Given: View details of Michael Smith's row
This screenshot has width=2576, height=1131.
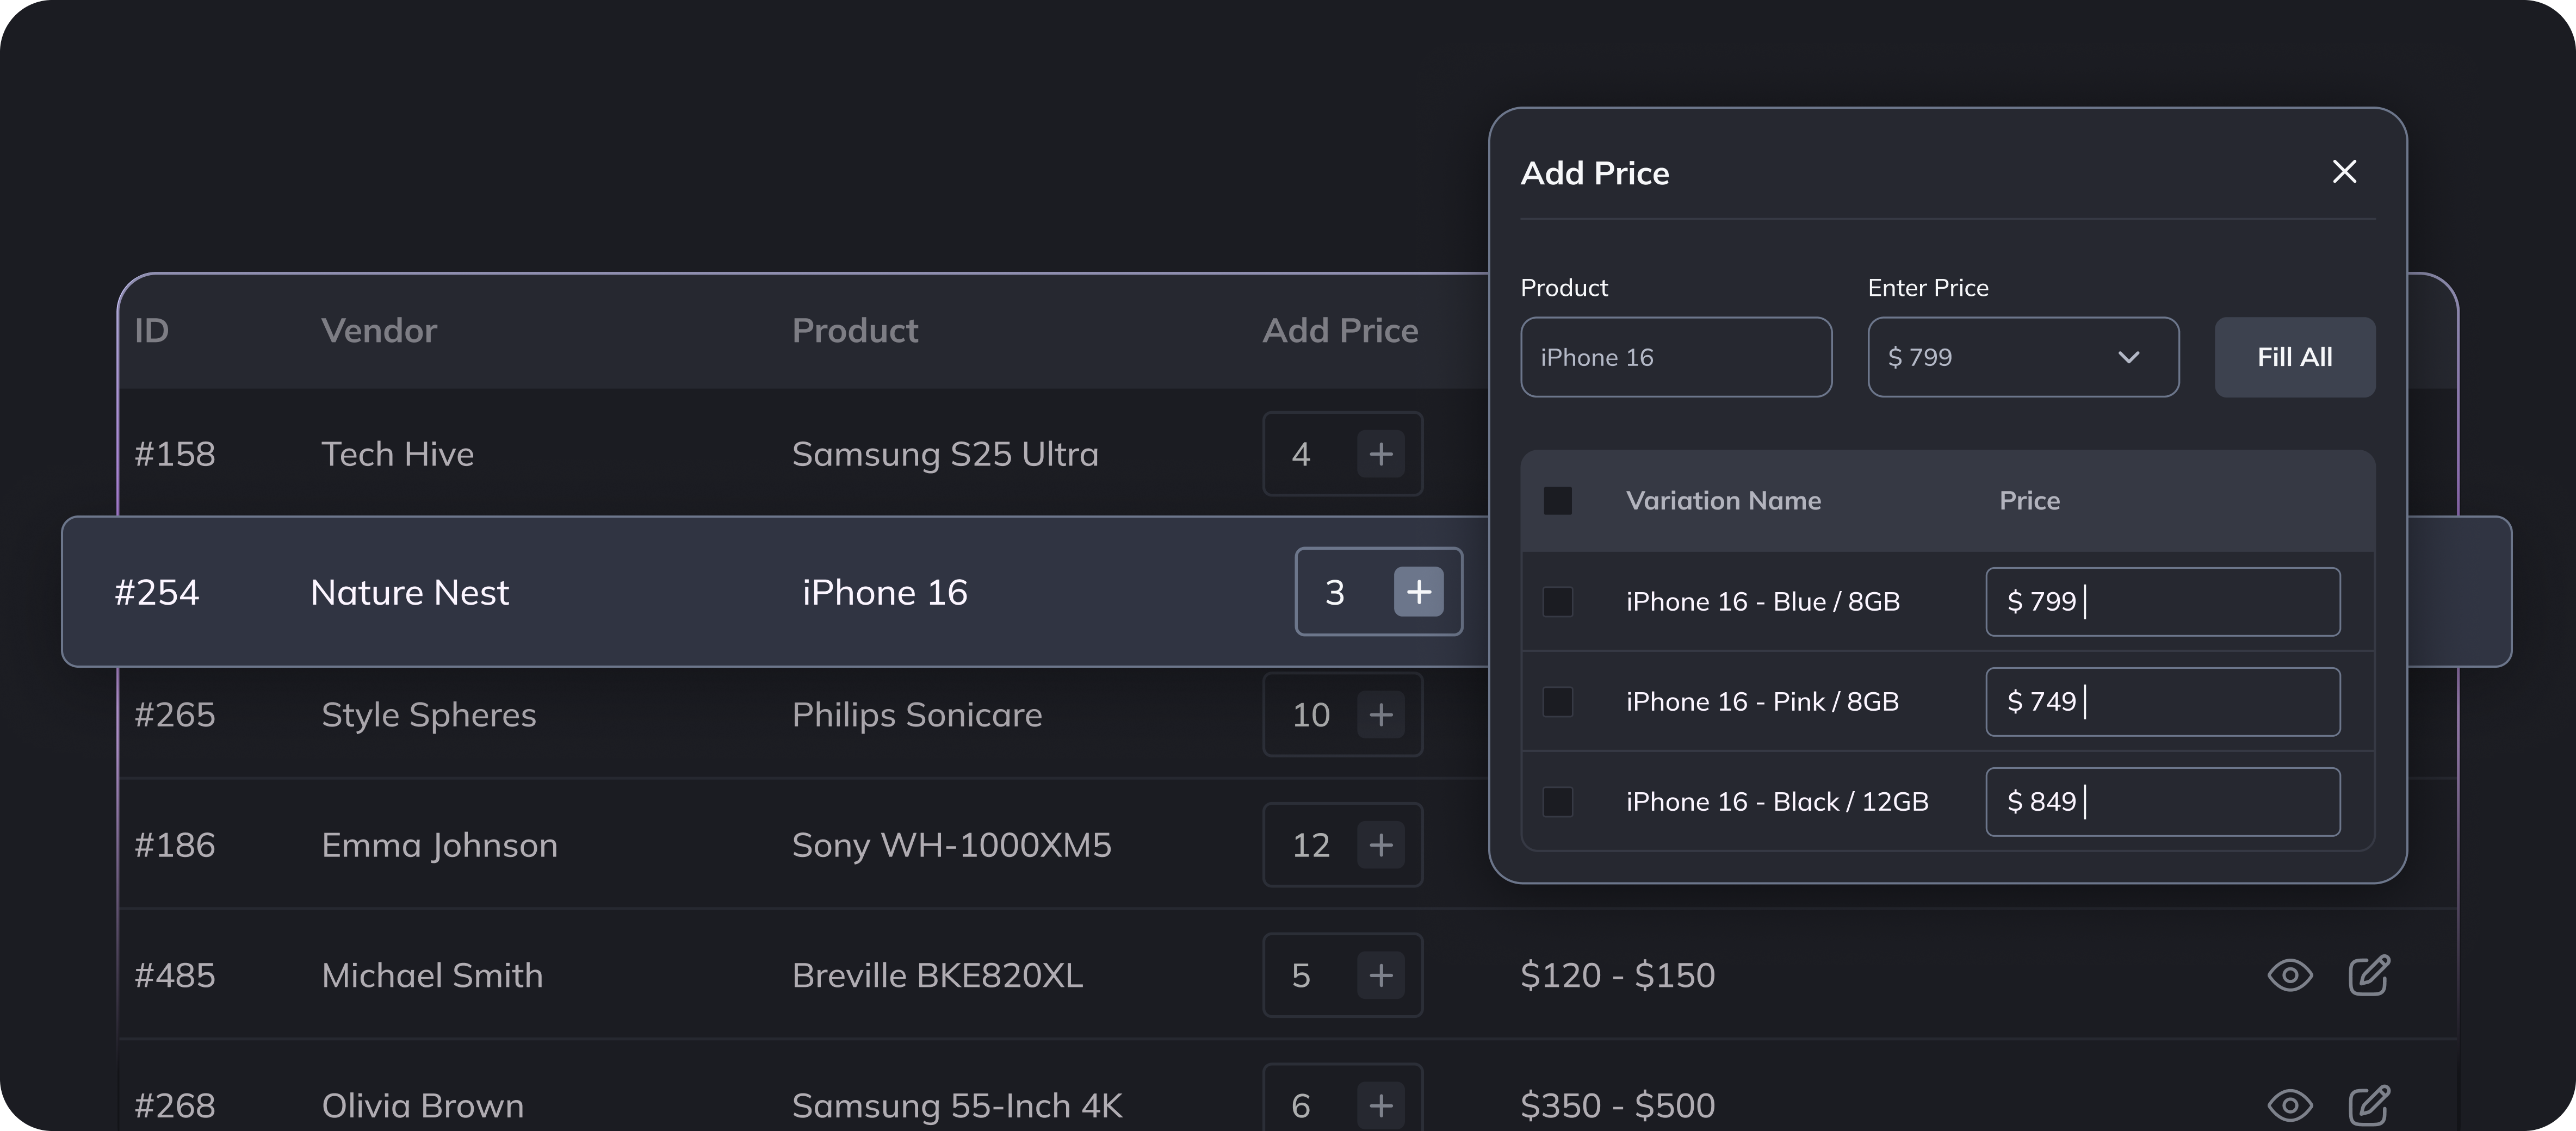Looking at the screenshot, I should 2290,975.
